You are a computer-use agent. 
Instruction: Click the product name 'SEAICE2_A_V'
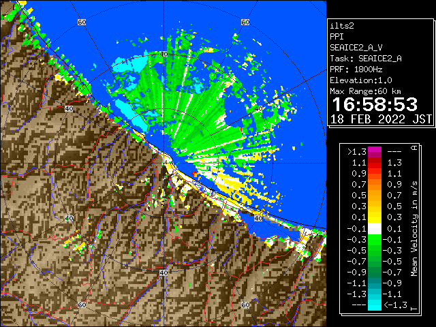tap(356, 48)
